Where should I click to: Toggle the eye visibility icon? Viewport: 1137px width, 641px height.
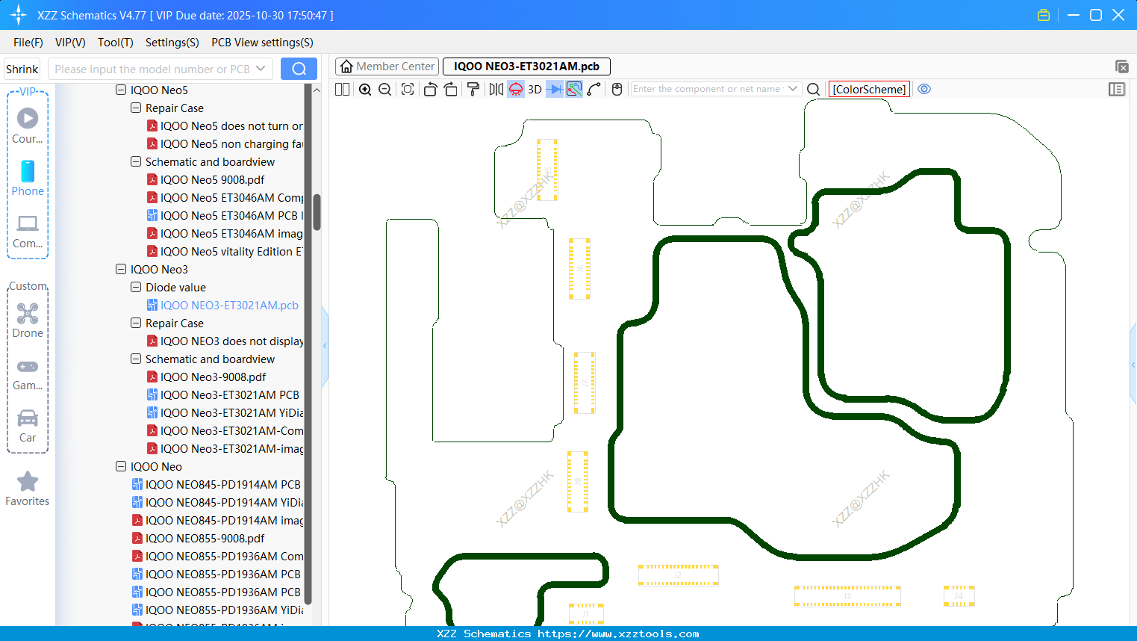click(x=924, y=89)
